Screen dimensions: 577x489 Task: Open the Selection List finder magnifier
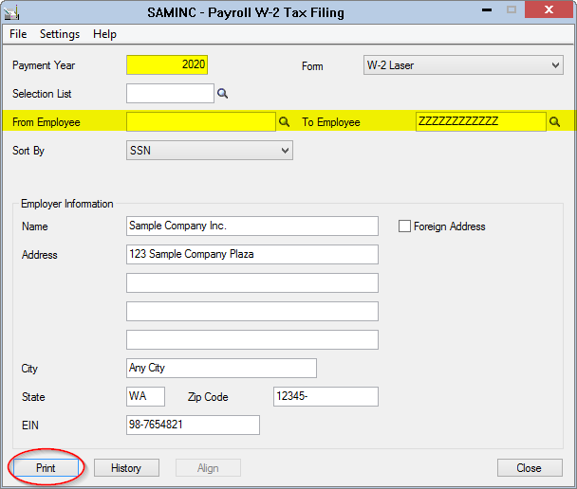click(222, 93)
